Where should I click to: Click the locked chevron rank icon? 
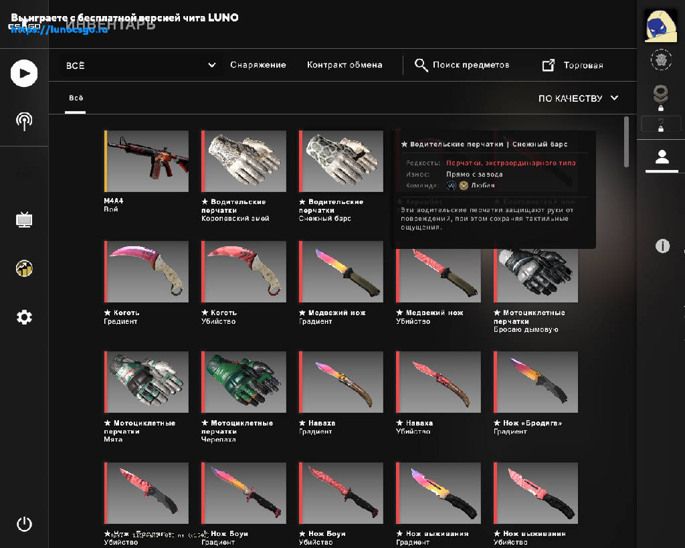pyautogui.click(x=660, y=98)
